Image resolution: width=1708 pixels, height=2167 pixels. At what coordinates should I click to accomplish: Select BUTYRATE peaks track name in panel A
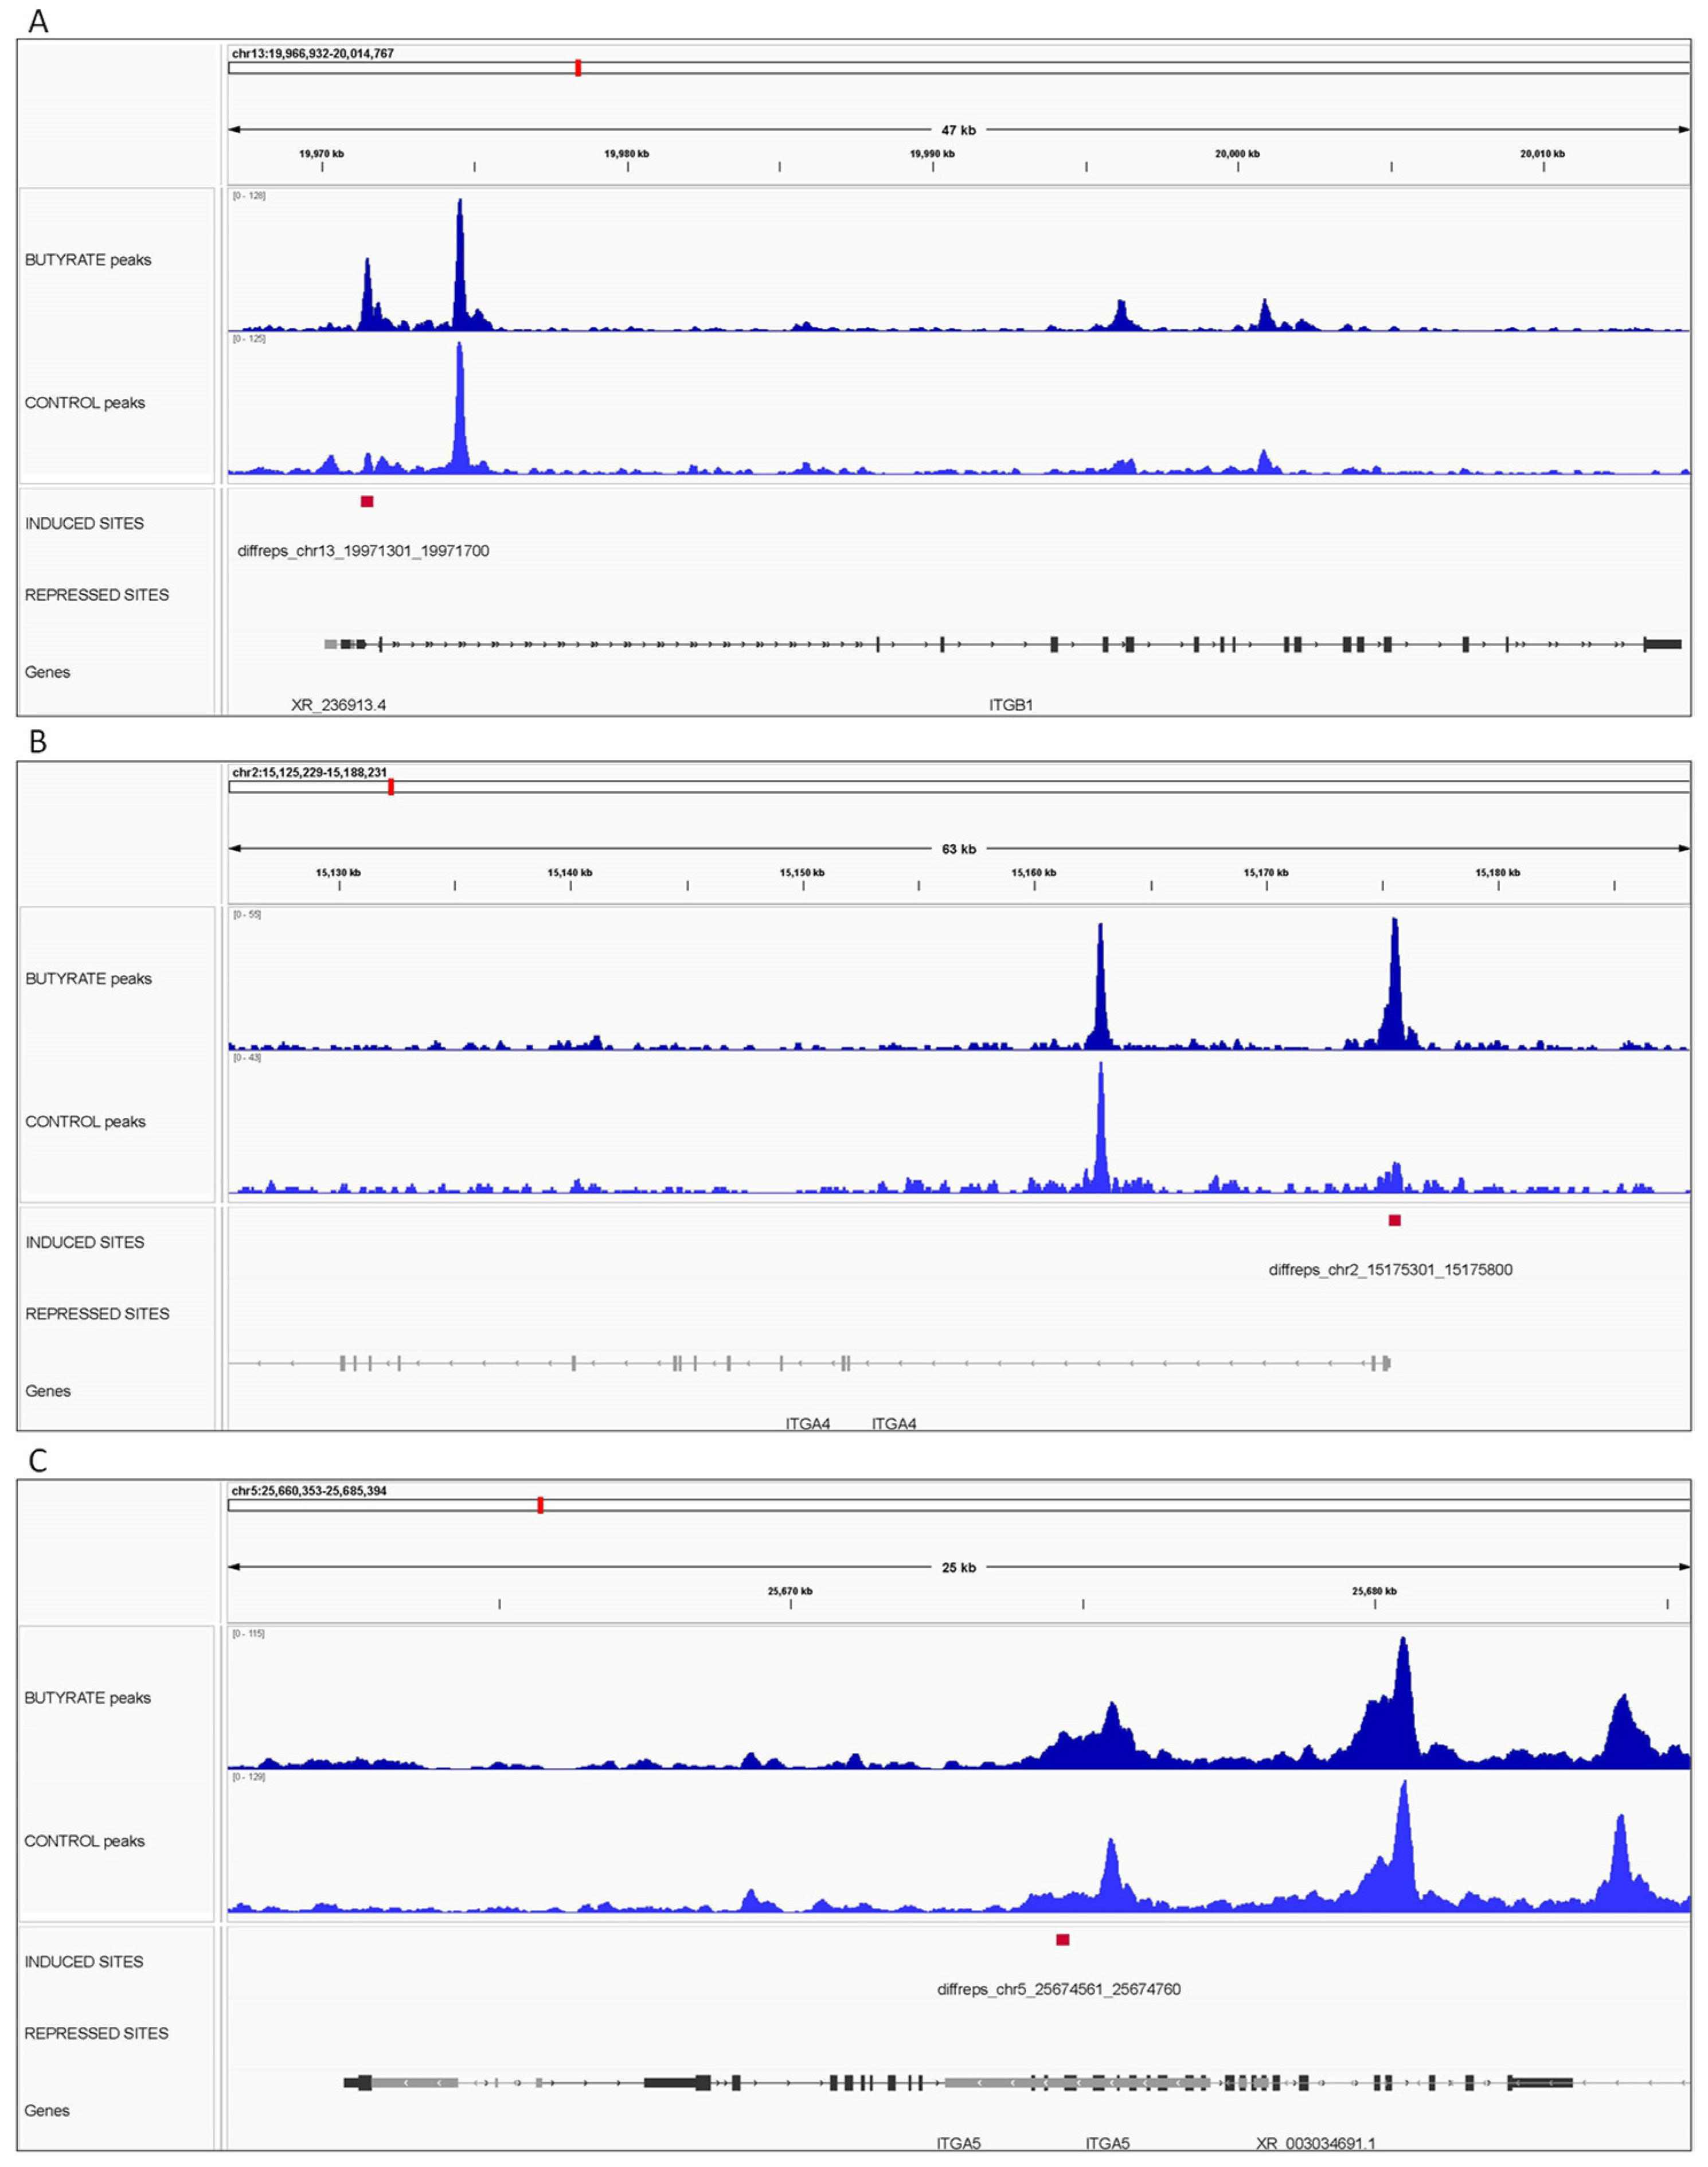(x=88, y=260)
